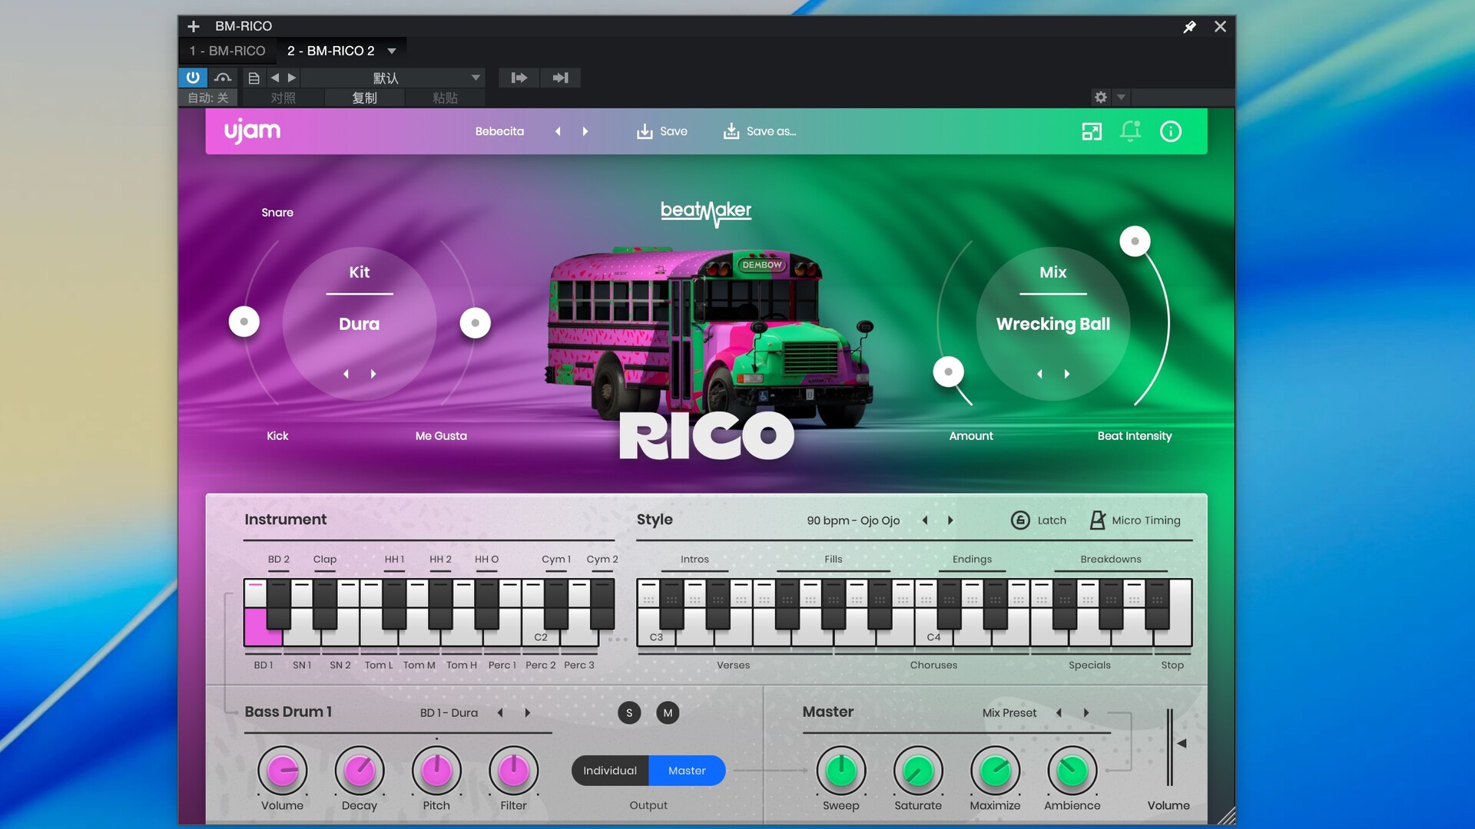Open the 默认 preset dropdown
This screenshot has width=1475, height=829.
click(x=393, y=78)
